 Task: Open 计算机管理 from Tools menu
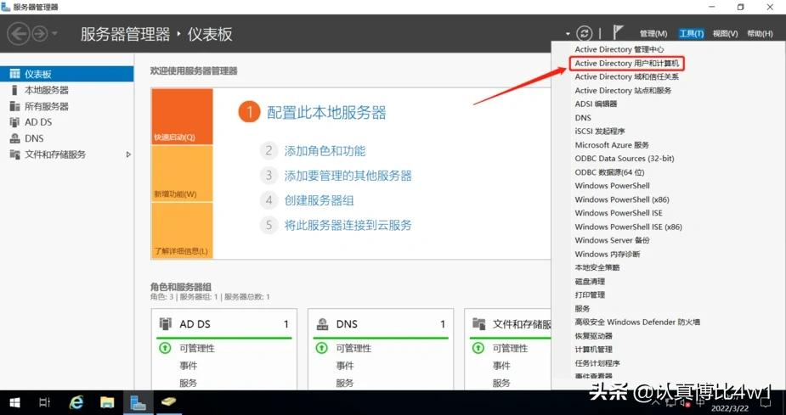(x=593, y=350)
